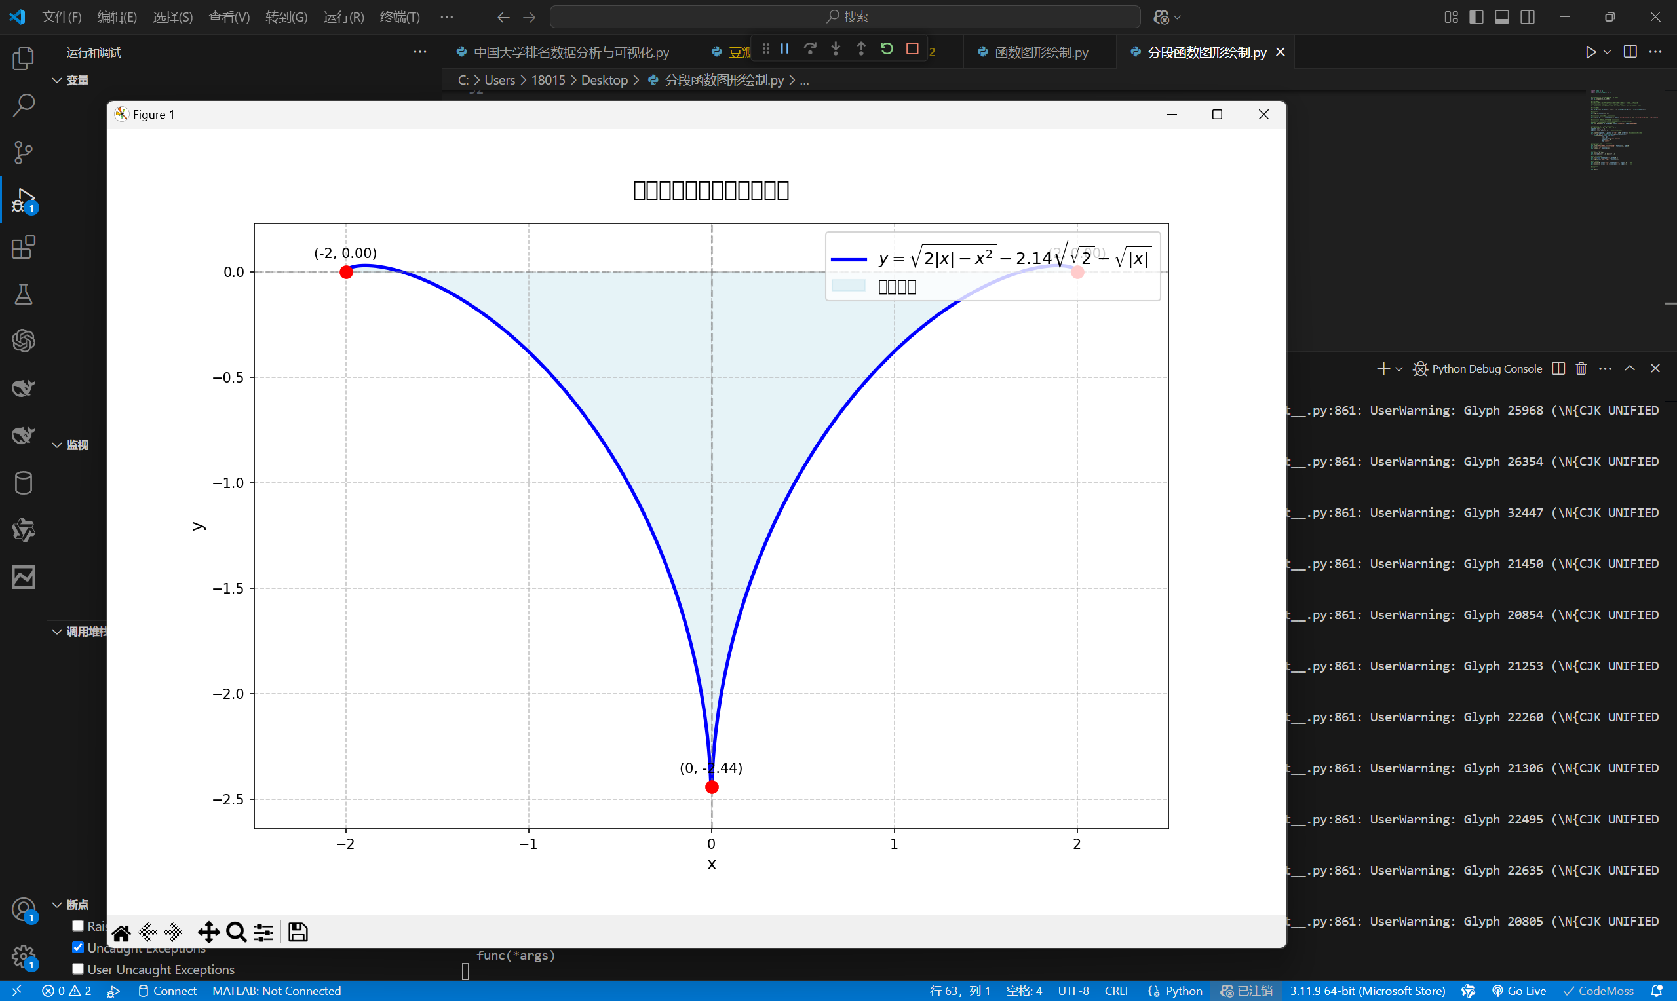The width and height of the screenshot is (1677, 1001).
Task: Save the figure with the floppy icon
Action: point(298,932)
